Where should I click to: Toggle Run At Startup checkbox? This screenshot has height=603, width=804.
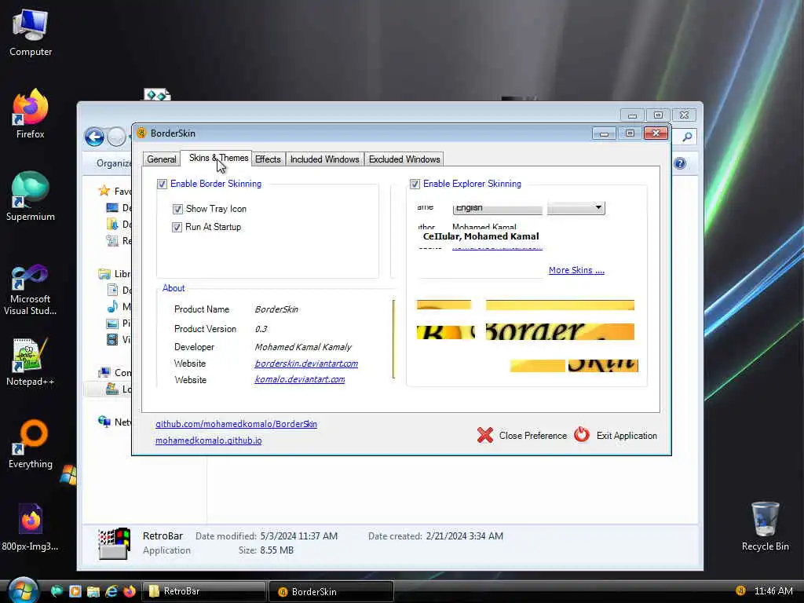click(177, 227)
